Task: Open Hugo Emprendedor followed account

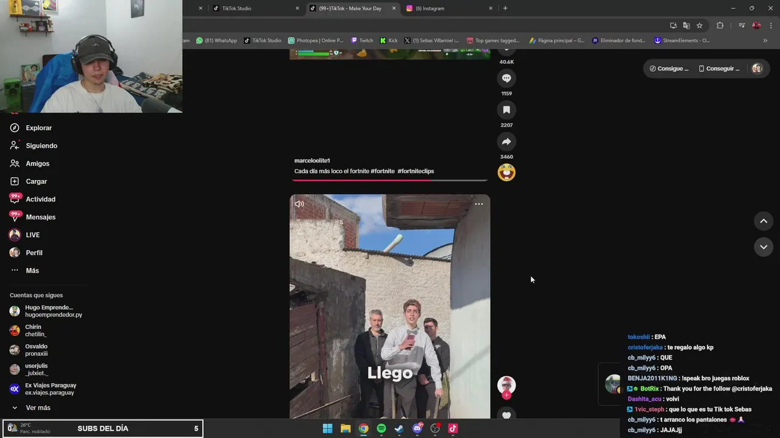Action: 48,311
